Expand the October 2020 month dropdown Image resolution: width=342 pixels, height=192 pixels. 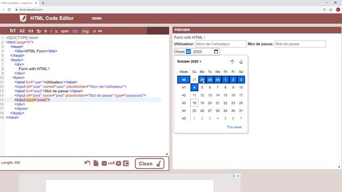point(189,61)
